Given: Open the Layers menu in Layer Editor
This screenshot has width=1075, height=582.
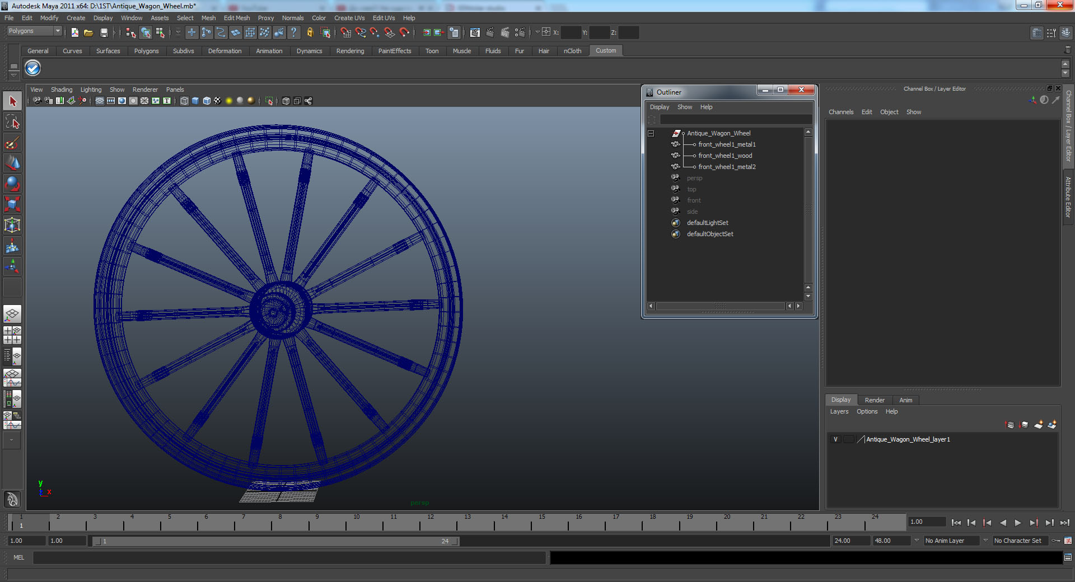Looking at the screenshot, I should pyautogui.click(x=839, y=411).
